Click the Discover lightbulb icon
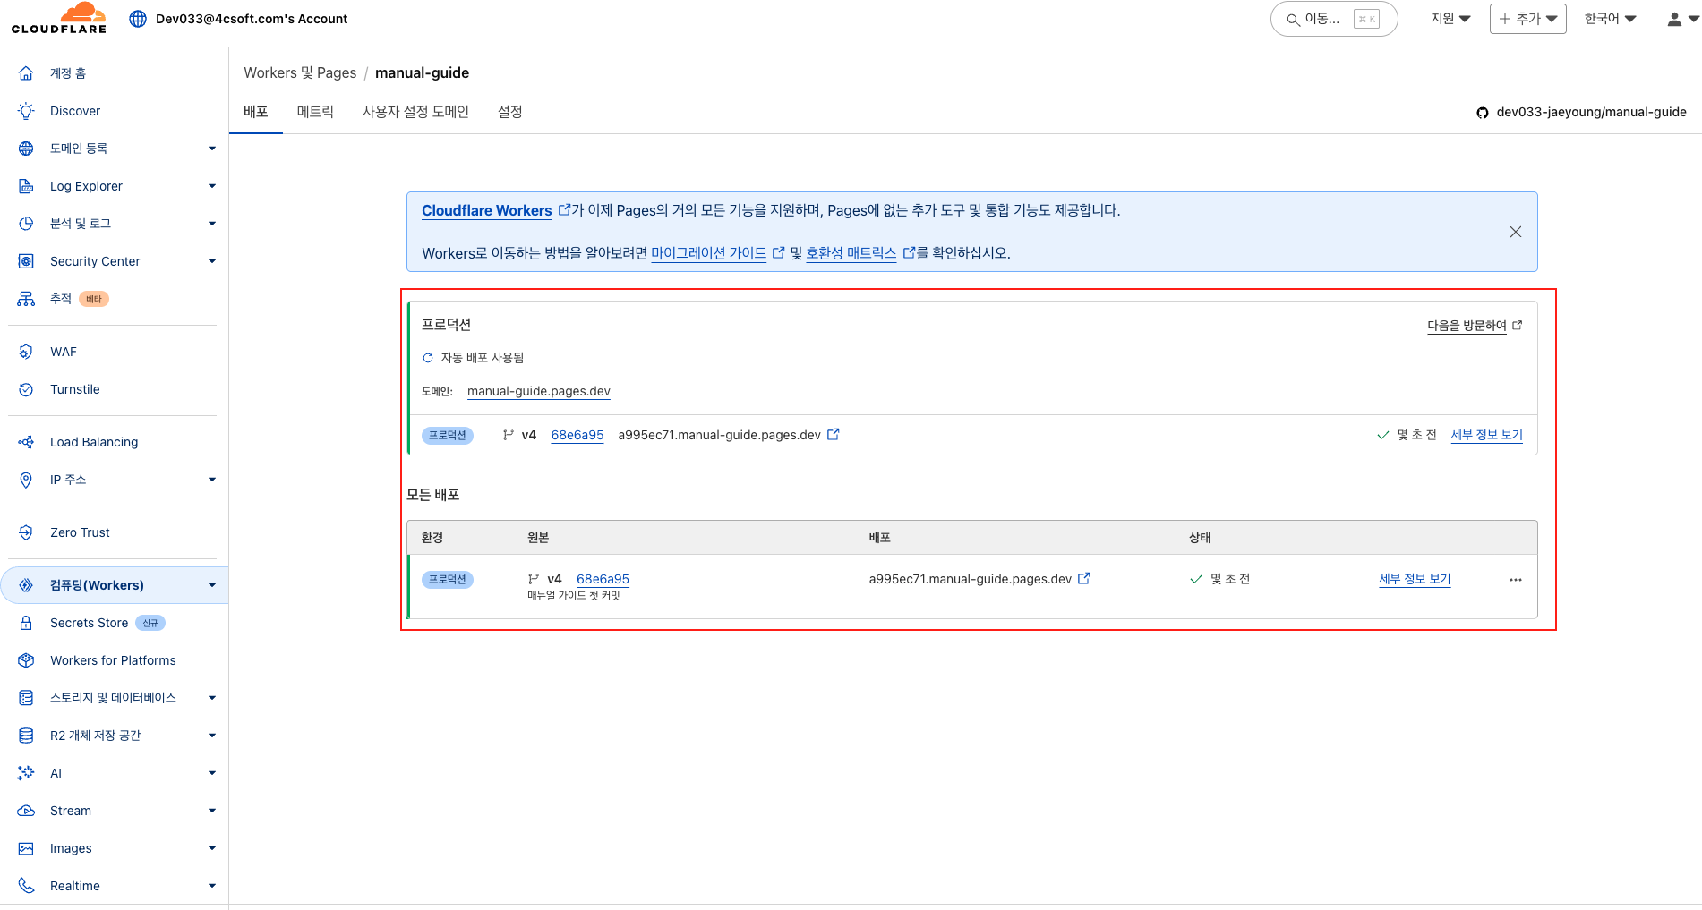Screen dimensions: 1702x910 pyautogui.click(x=26, y=111)
